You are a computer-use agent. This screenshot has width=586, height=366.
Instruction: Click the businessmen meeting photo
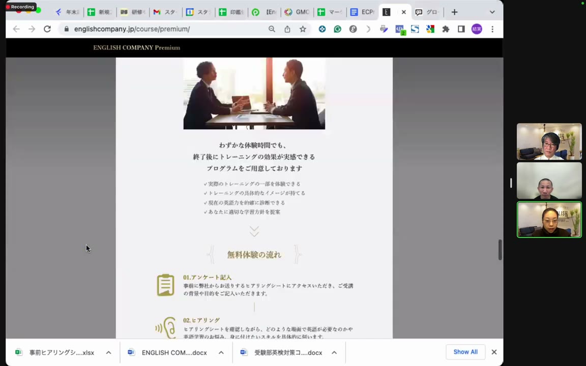coord(254,94)
